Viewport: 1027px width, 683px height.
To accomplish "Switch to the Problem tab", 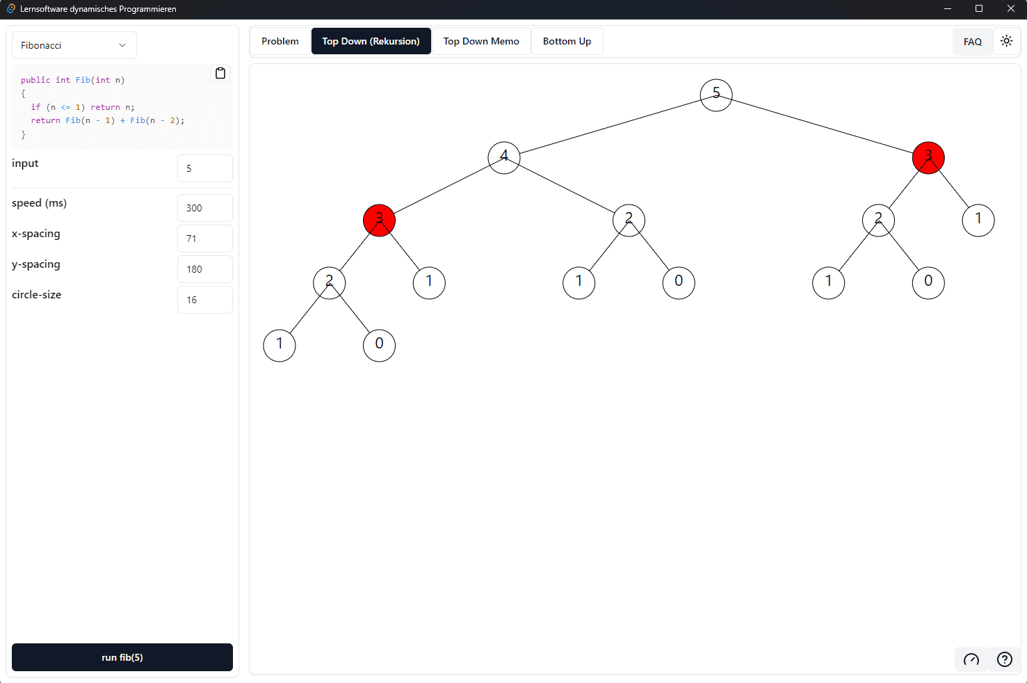I will [280, 40].
